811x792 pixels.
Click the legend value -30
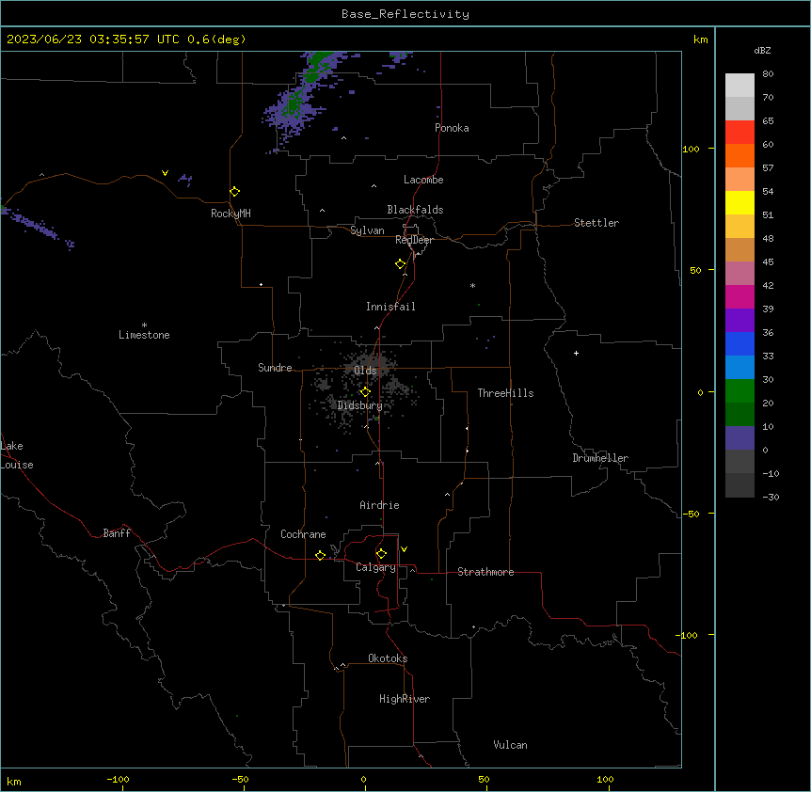pyautogui.click(x=771, y=497)
